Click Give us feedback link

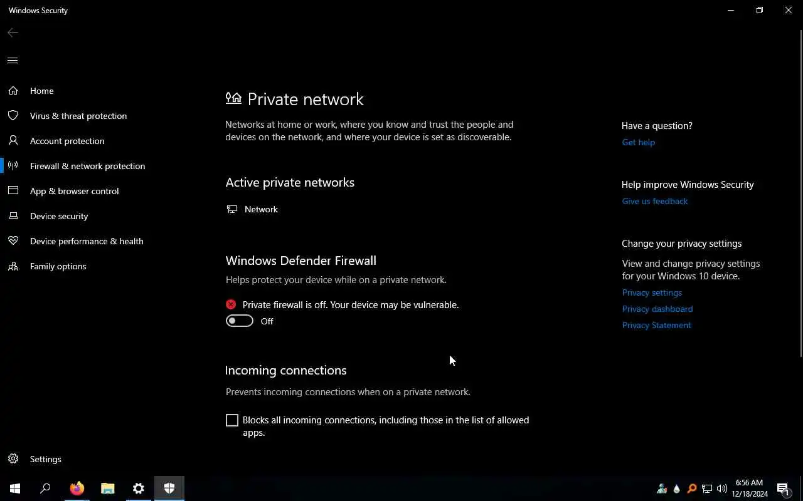[x=654, y=201]
